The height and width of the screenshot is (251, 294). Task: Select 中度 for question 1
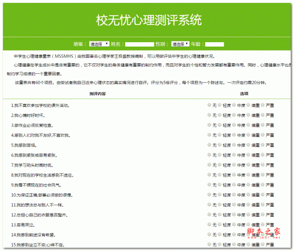[234, 105]
